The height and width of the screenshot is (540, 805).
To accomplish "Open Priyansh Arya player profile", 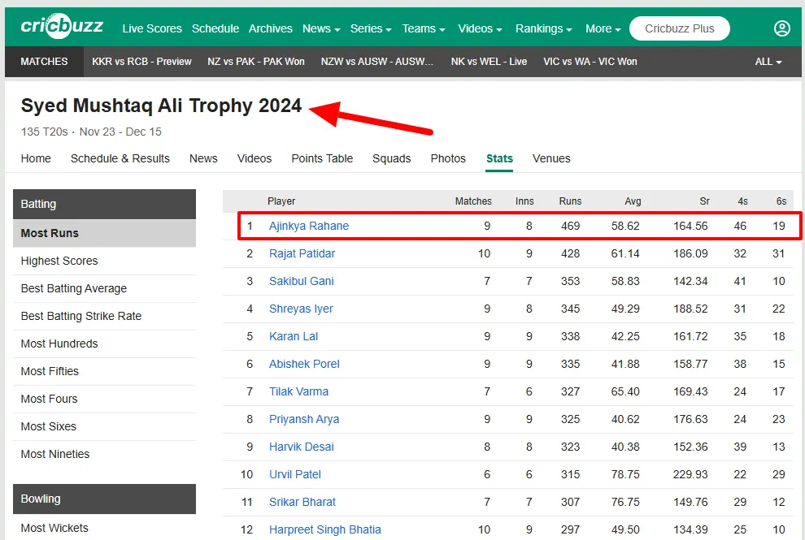I will (304, 420).
